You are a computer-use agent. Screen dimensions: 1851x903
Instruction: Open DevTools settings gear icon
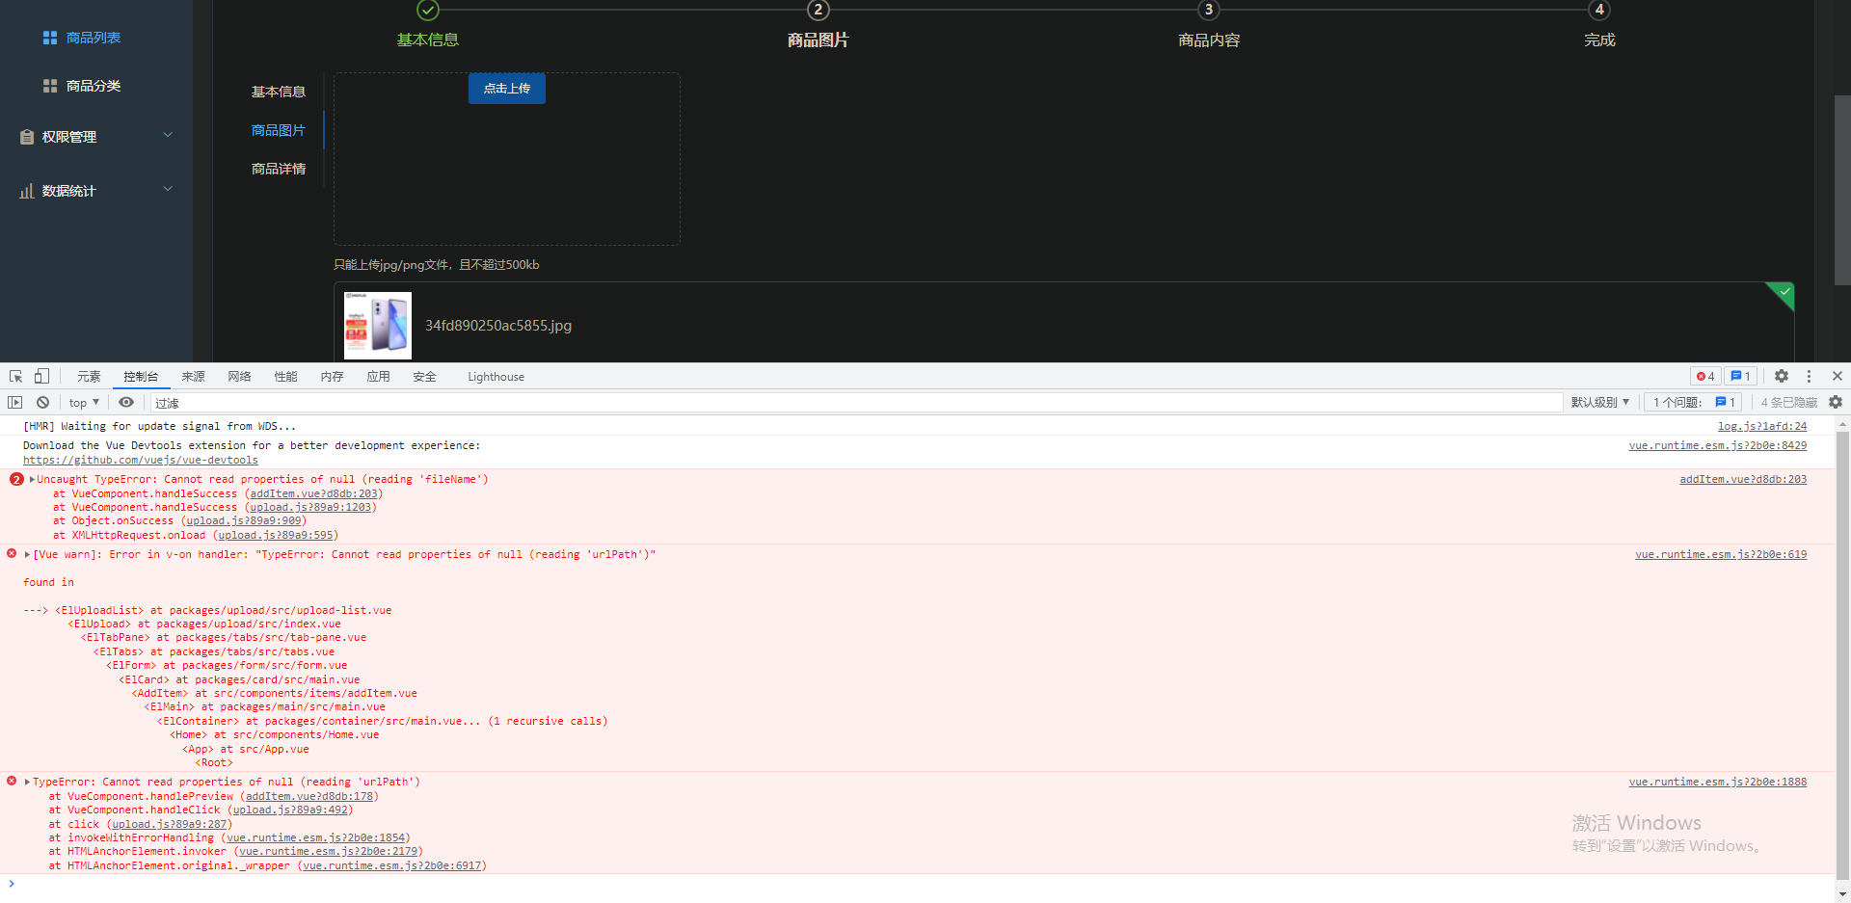[x=1781, y=376]
